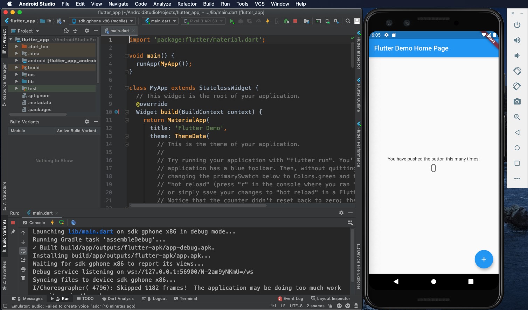
Task: Toggle soft wrap in Run console
Action: pos(23,251)
